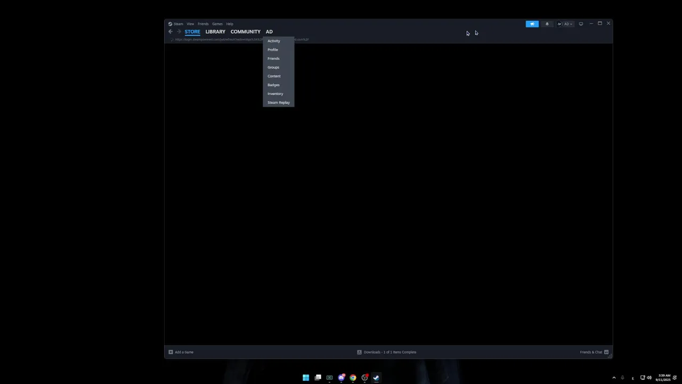Screen dimensions: 682x384
Task: Switch to the STORE tab
Action: pos(192,31)
